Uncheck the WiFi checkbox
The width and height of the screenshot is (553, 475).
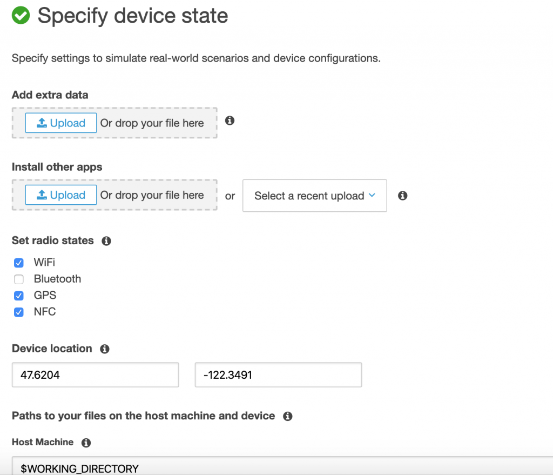point(19,263)
